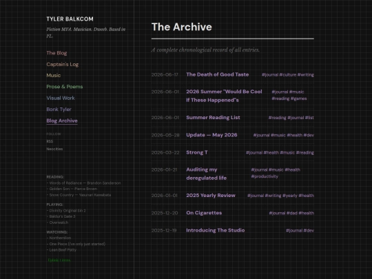
Task: Select #games tag on 2026 Summer post
Action: pos(299,99)
